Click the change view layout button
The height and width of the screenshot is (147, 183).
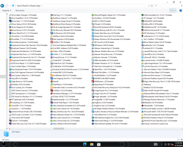click(172, 11)
